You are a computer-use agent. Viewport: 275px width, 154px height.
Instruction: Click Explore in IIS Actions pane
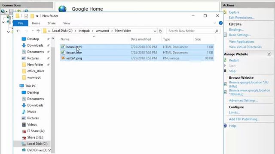234,12
